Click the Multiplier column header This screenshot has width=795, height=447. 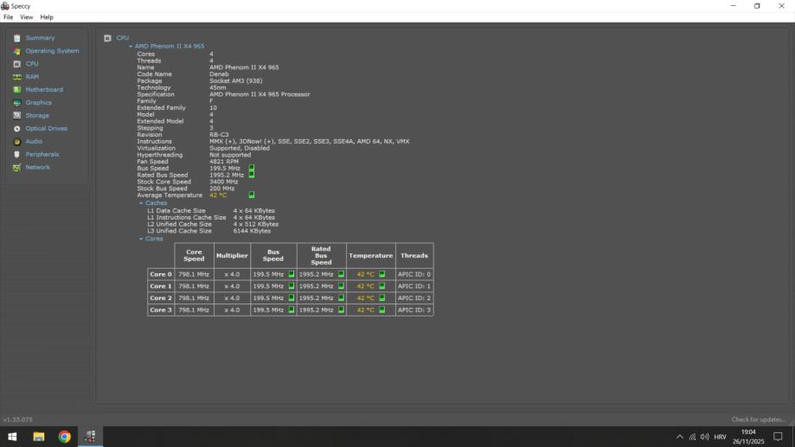pyautogui.click(x=232, y=255)
